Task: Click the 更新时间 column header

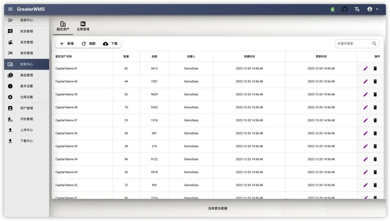Action: pyautogui.click(x=321, y=56)
